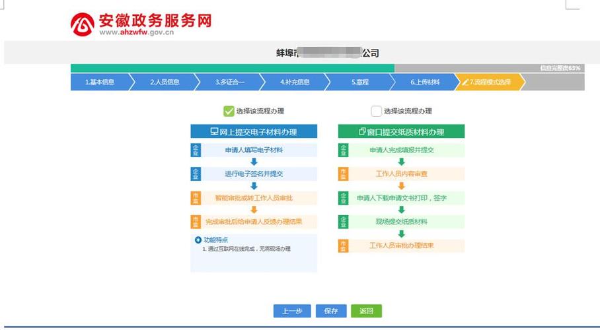Click the Anhui government service red logo
Image resolution: width=600 pixels, height=330 pixels.
(x=83, y=24)
